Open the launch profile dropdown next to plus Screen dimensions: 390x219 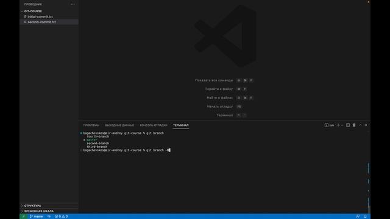coord(342,125)
